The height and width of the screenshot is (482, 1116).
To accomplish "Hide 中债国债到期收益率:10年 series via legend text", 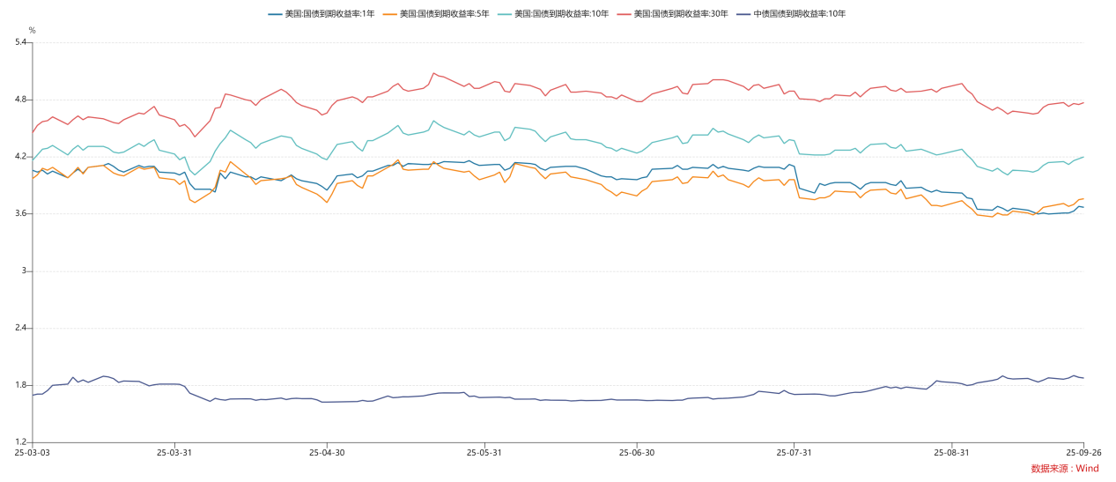I will click(799, 14).
